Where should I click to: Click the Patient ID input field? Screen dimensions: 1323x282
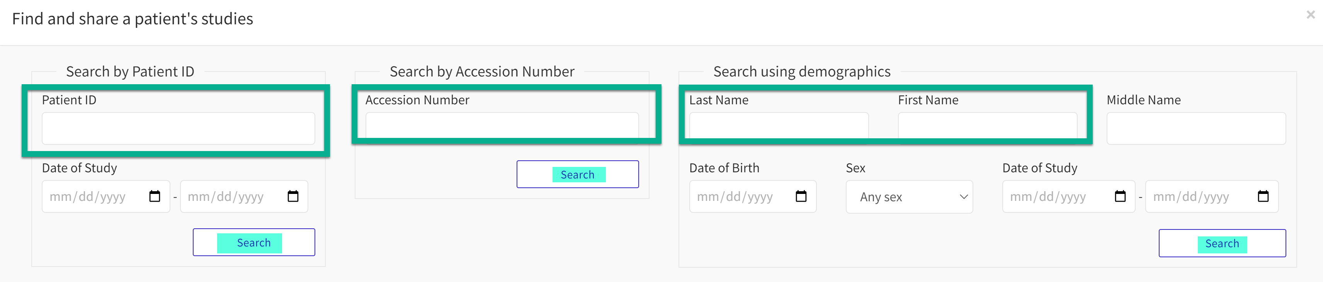click(x=178, y=128)
